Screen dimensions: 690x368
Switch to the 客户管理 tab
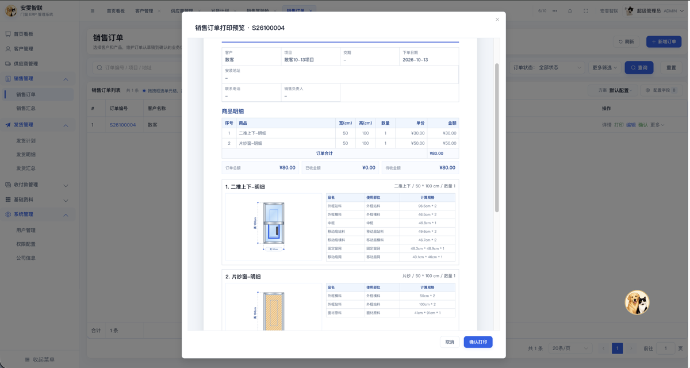tap(144, 11)
